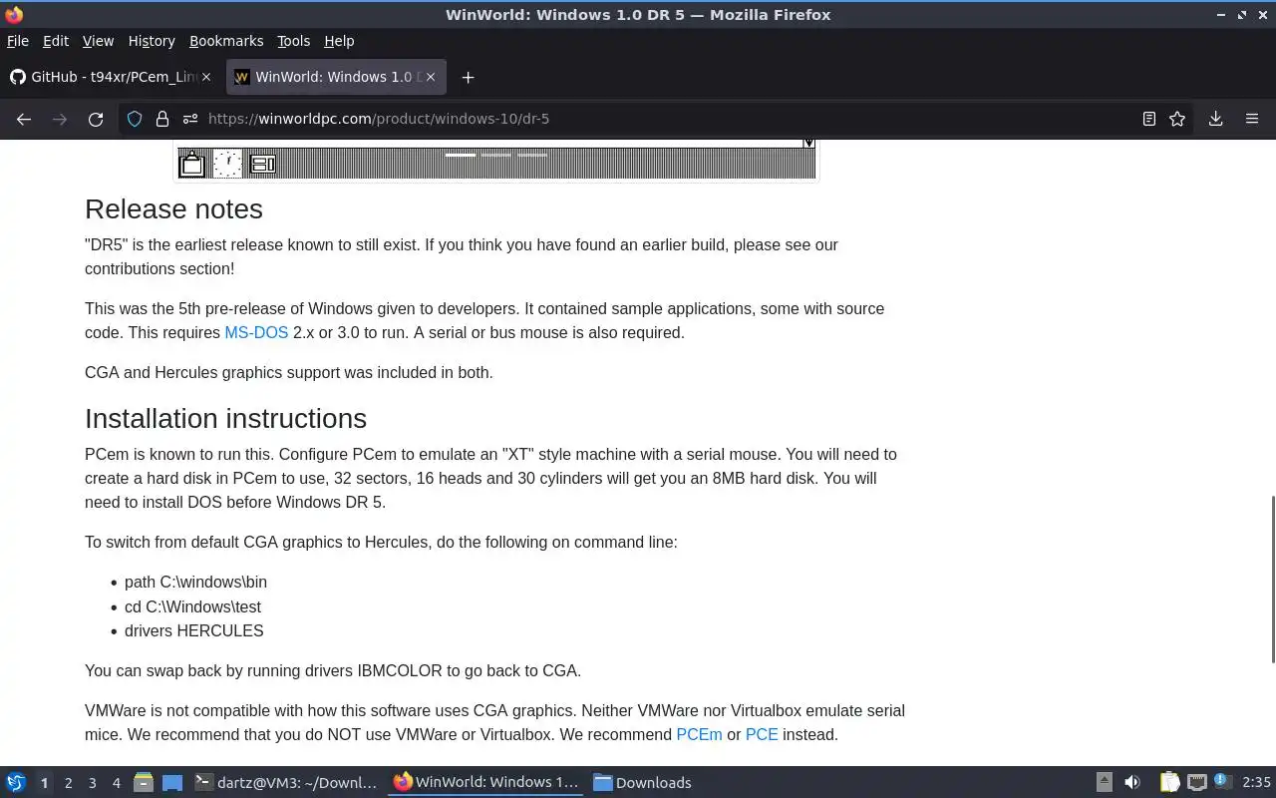Screen dimensions: 1276x798
Task: Click the 2:35 taskbar clock
Action: [1256, 783]
